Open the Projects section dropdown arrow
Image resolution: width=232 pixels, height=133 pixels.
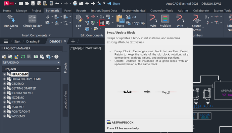coord(58,69)
